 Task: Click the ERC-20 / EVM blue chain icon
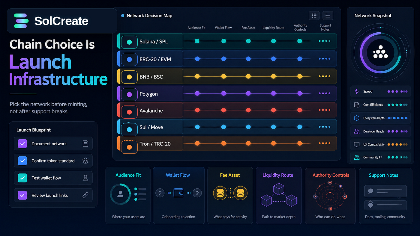(129, 60)
